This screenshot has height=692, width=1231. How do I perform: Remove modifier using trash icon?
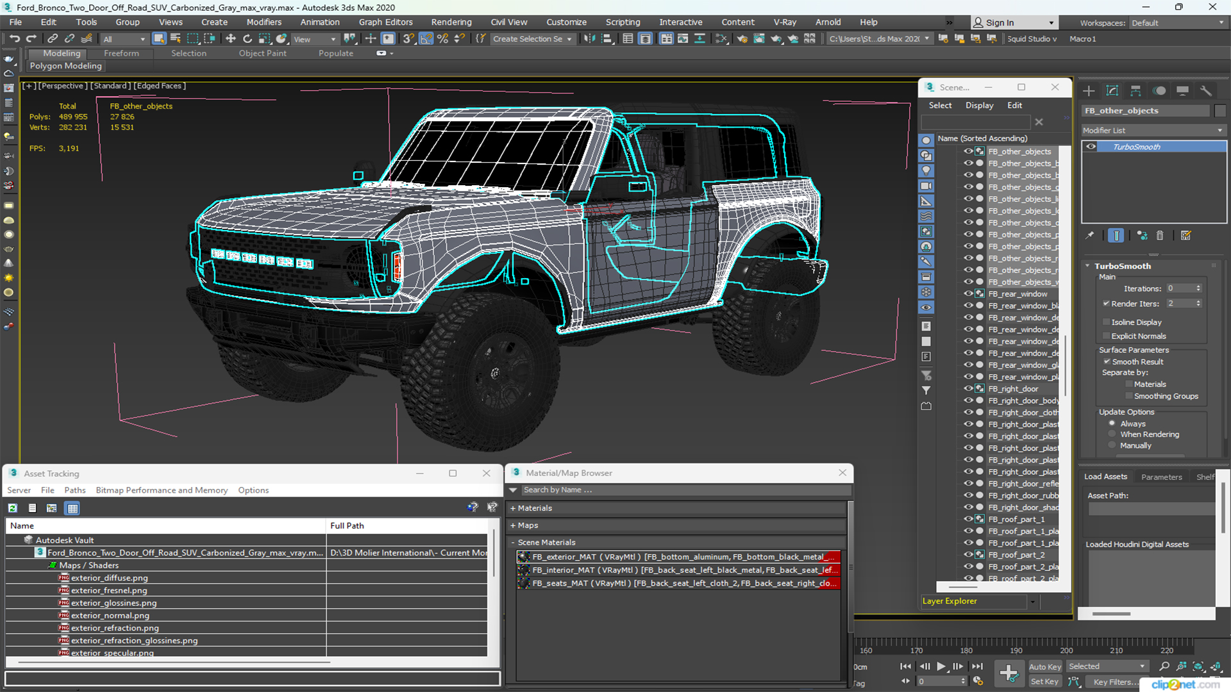click(x=1160, y=235)
